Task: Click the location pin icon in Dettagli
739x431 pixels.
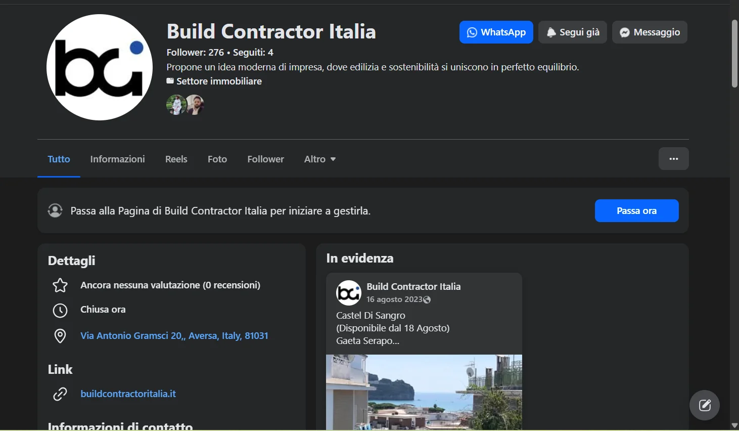Action: (x=60, y=336)
